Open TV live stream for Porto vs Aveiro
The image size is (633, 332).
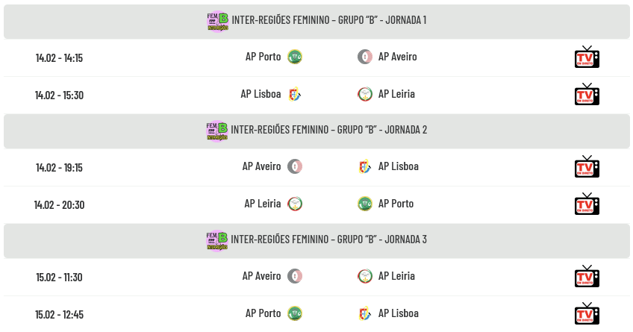[x=587, y=57]
